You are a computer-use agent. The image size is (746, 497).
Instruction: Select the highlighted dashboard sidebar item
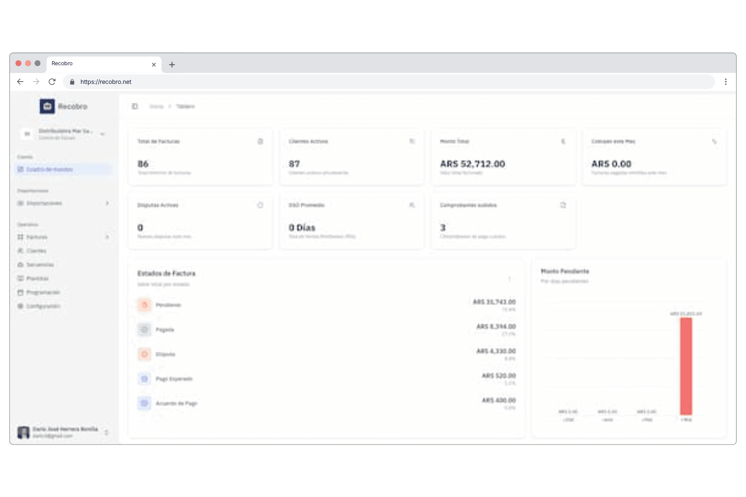point(49,169)
